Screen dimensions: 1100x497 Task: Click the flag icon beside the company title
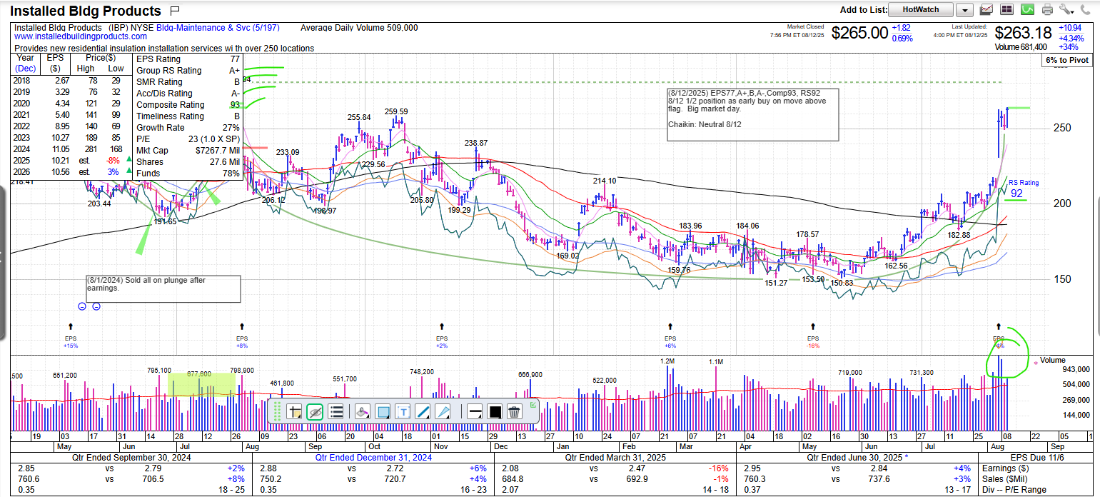pyautogui.click(x=176, y=11)
